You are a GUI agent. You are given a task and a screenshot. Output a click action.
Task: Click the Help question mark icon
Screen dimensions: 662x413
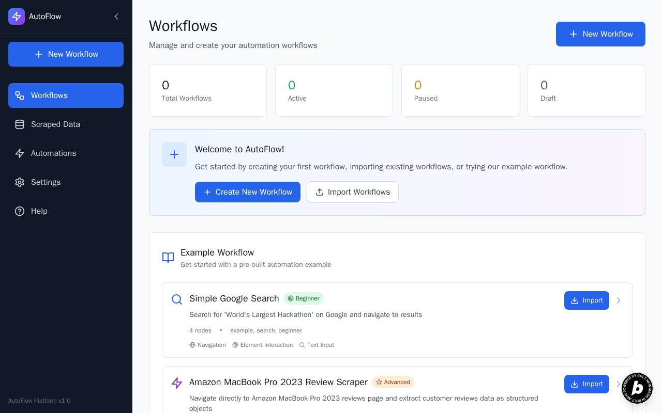pos(20,211)
